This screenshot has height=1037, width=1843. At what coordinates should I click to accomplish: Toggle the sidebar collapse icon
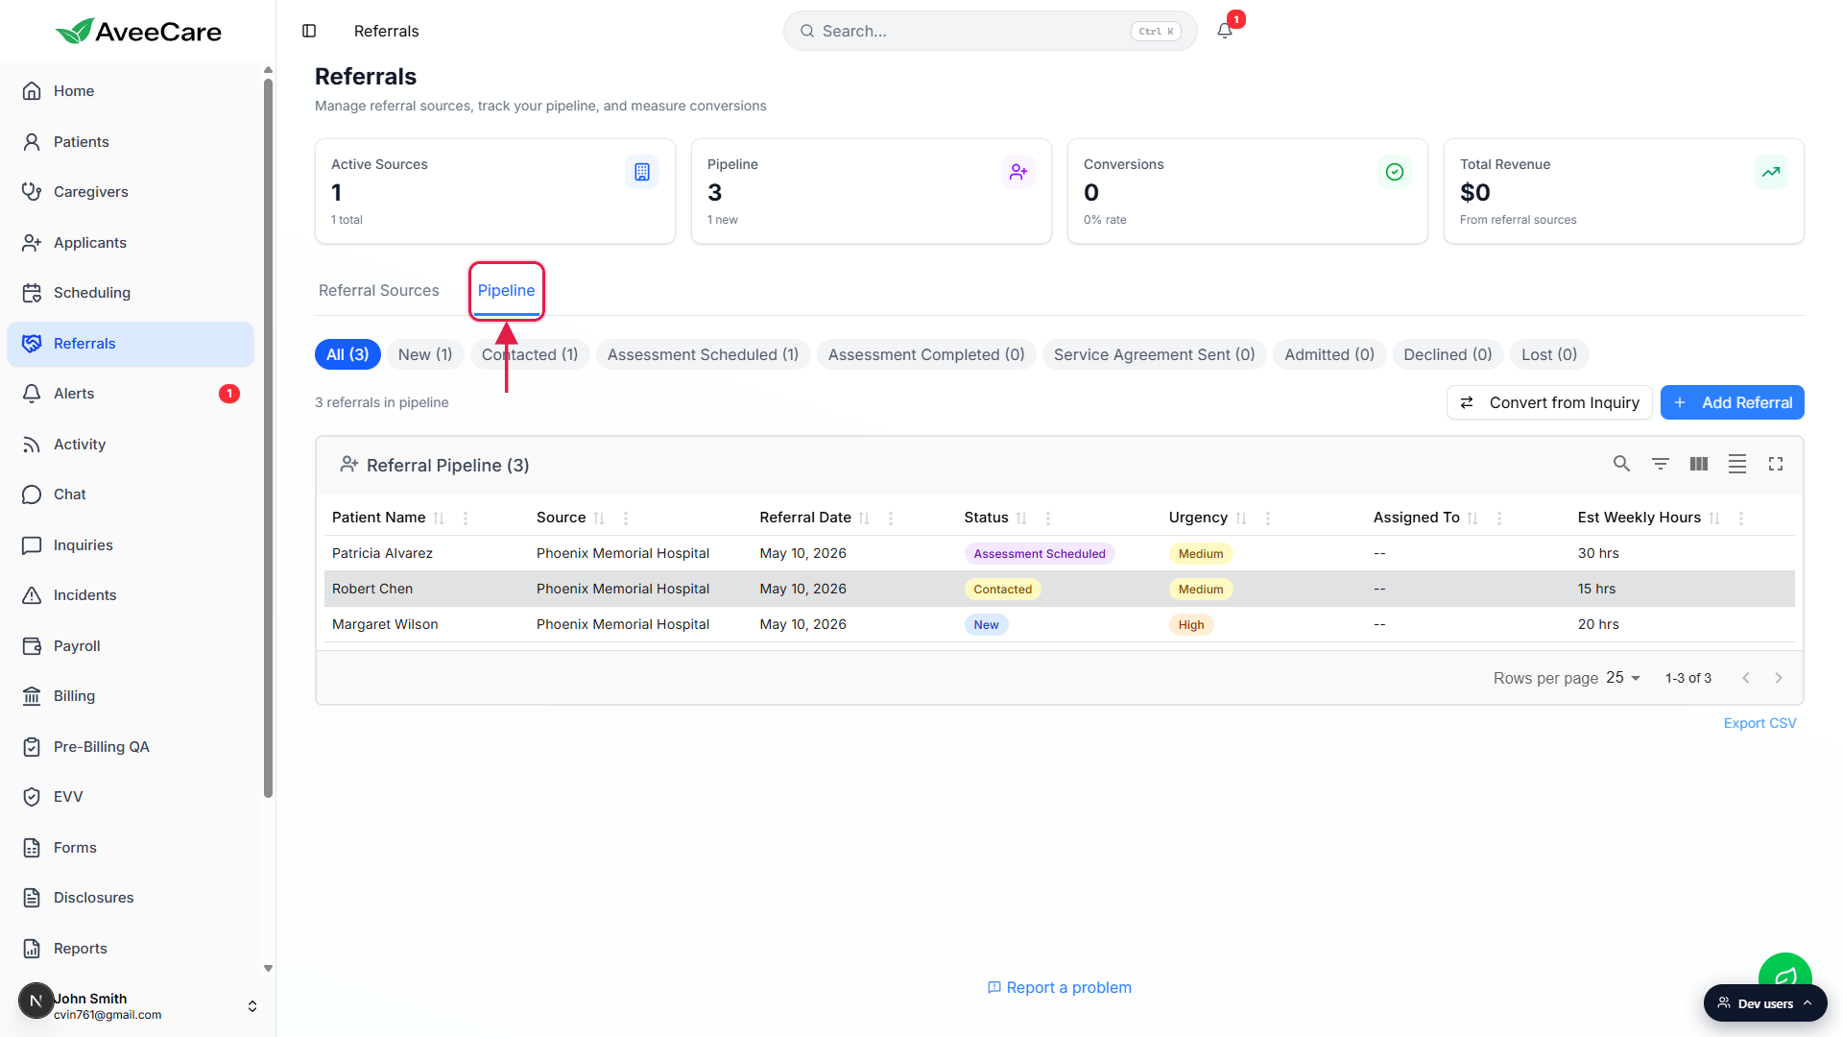coord(309,31)
